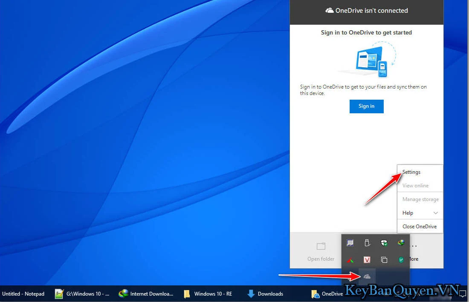This screenshot has width=469, height=302.
Task: Click the red and green triangle tray icon
Action: click(350, 260)
